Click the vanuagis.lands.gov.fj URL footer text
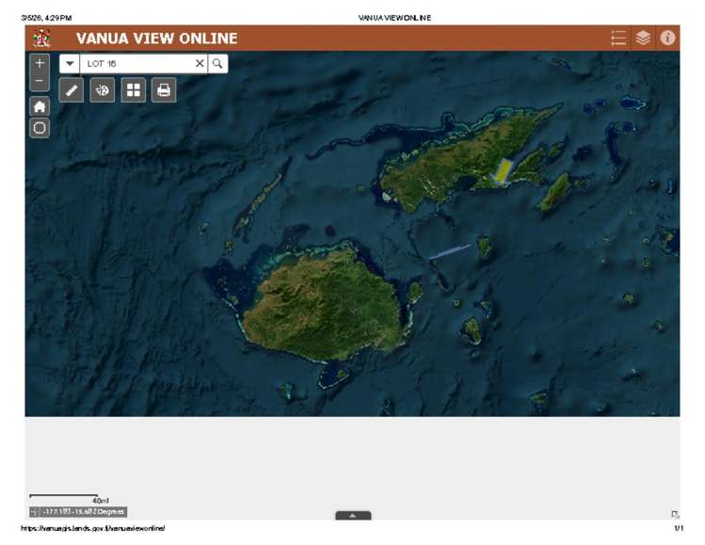Viewport: 705px width, 545px height. [x=92, y=528]
